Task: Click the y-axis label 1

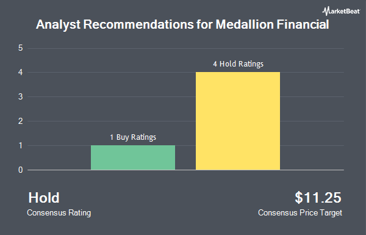Action: coord(21,145)
